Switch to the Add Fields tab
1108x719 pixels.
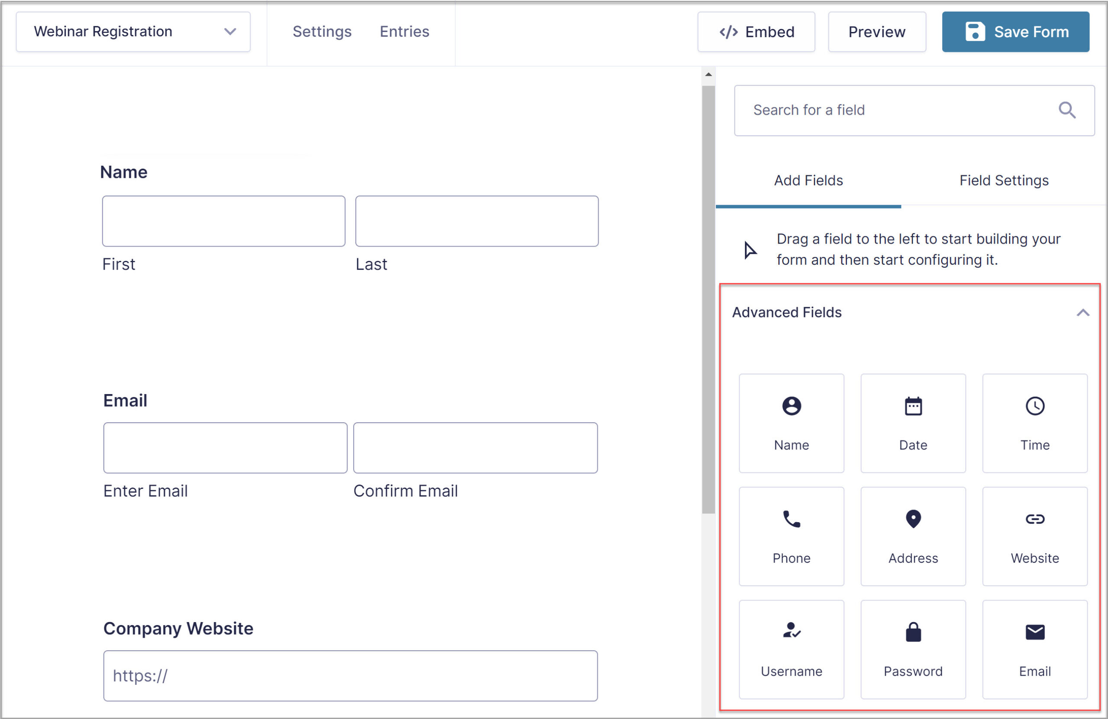(x=808, y=180)
